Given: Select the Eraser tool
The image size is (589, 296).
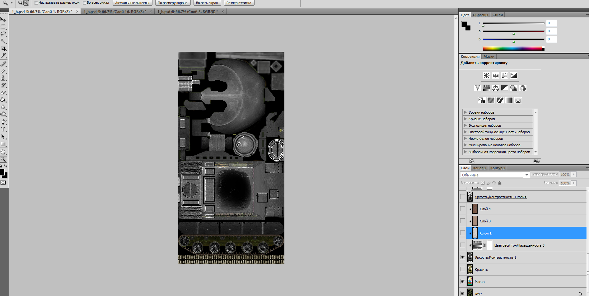Looking at the screenshot, I should (x=3, y=93).
